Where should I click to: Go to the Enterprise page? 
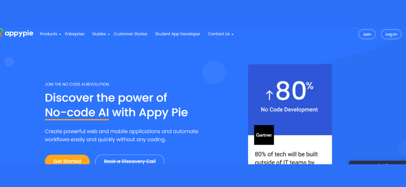75,34
